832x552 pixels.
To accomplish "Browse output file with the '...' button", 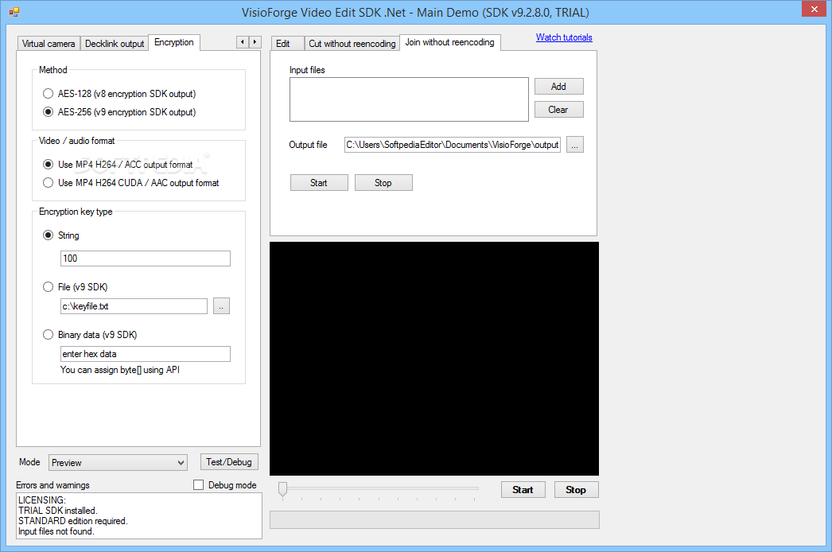I will coord(574,145).
